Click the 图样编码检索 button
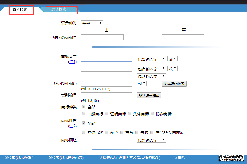The image size is (247, 164). tap(174, 84)
